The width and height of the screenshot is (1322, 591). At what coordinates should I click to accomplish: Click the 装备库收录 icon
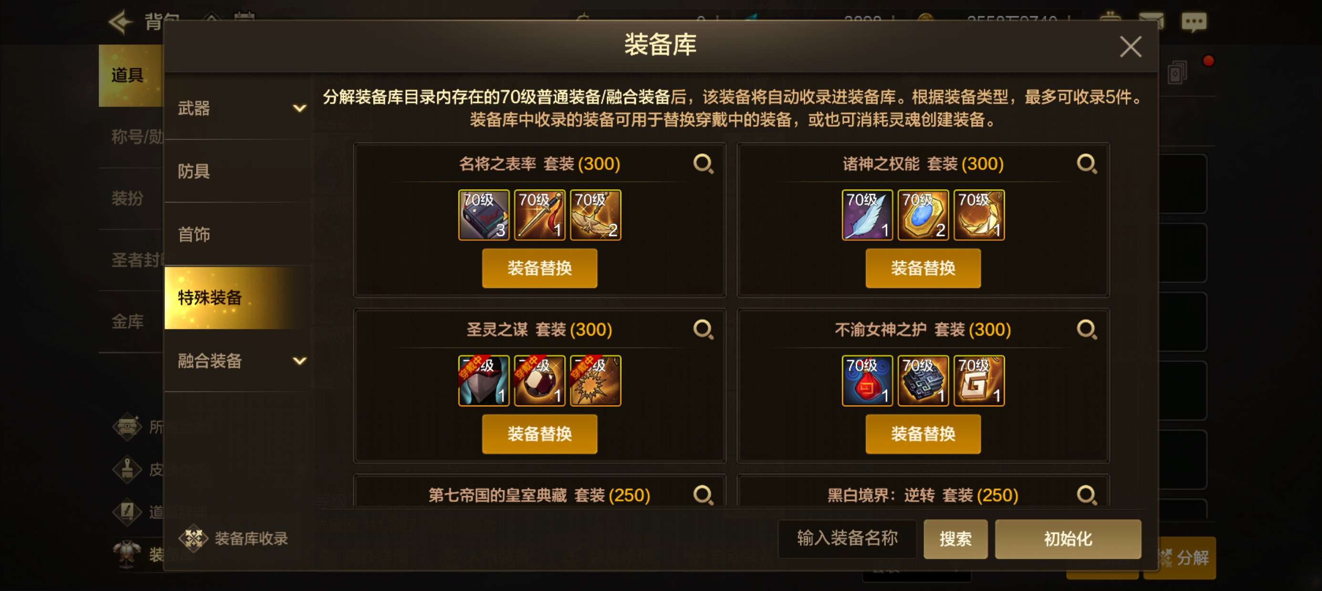[193, 538]
